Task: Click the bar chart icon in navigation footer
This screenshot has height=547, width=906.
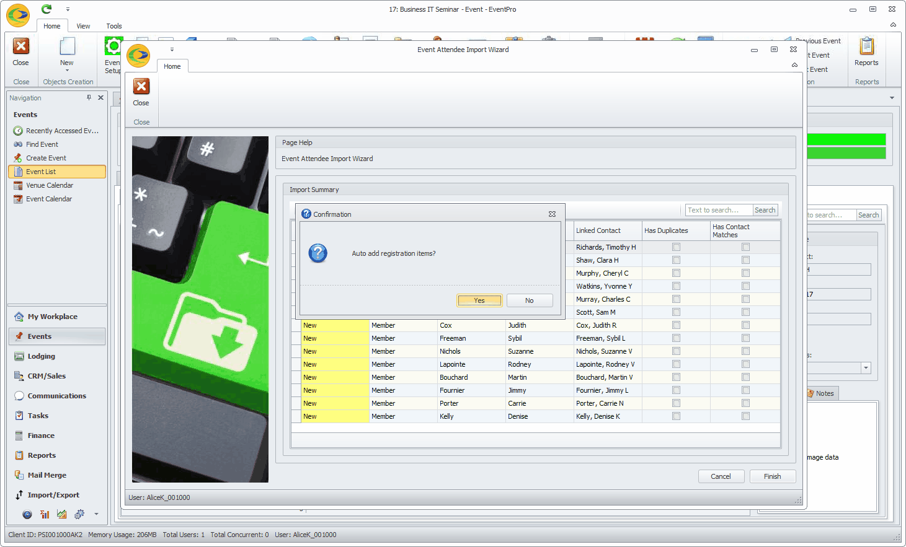Action: click(x=45, y=514)
